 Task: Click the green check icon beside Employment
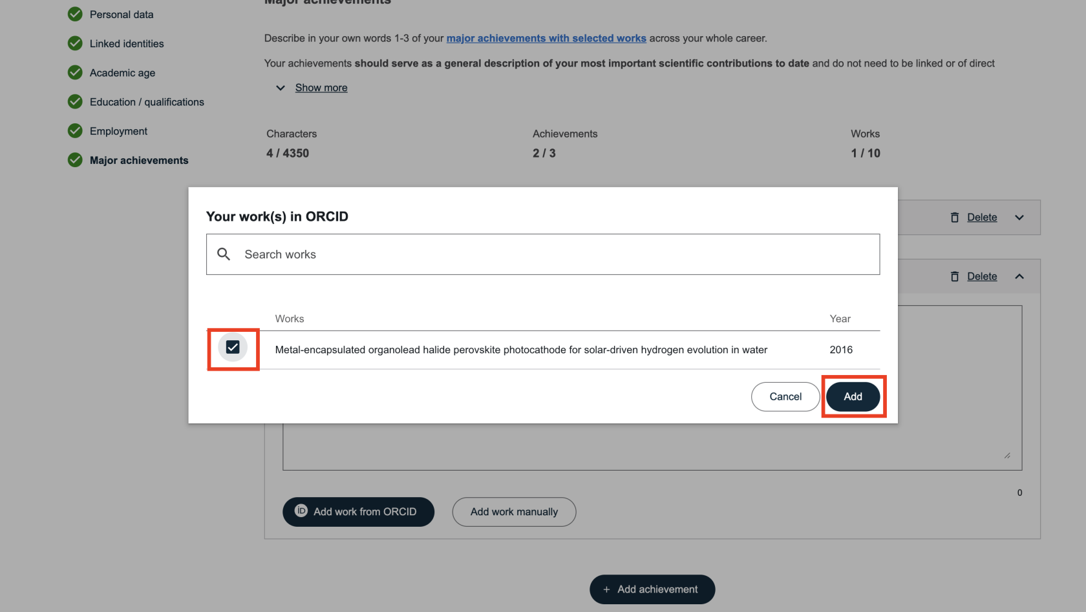[75, 131]
